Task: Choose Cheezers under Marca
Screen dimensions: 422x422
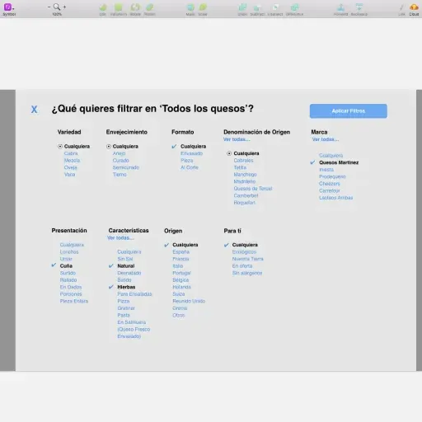Action: [330, 184]
